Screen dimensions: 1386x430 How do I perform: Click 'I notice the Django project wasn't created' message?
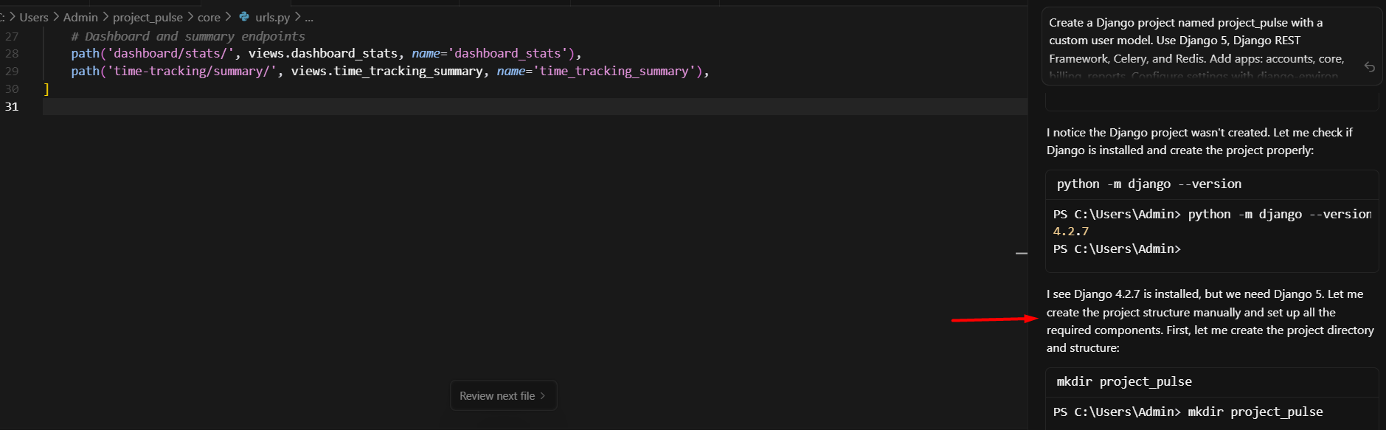(x=1199, y=142)
